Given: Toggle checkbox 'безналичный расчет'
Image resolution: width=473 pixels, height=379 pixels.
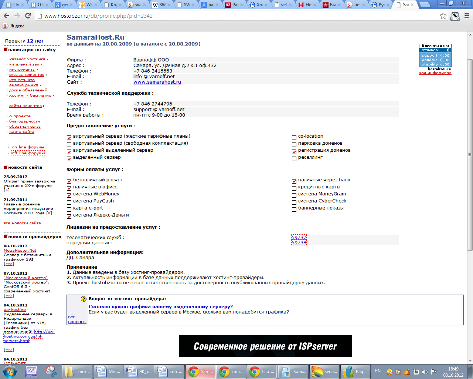Looking at the screenshot, I should (69, 181).
